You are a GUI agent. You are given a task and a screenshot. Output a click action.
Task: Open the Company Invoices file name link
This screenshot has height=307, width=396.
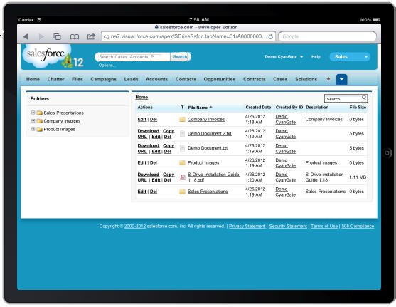tap(206, 120)
